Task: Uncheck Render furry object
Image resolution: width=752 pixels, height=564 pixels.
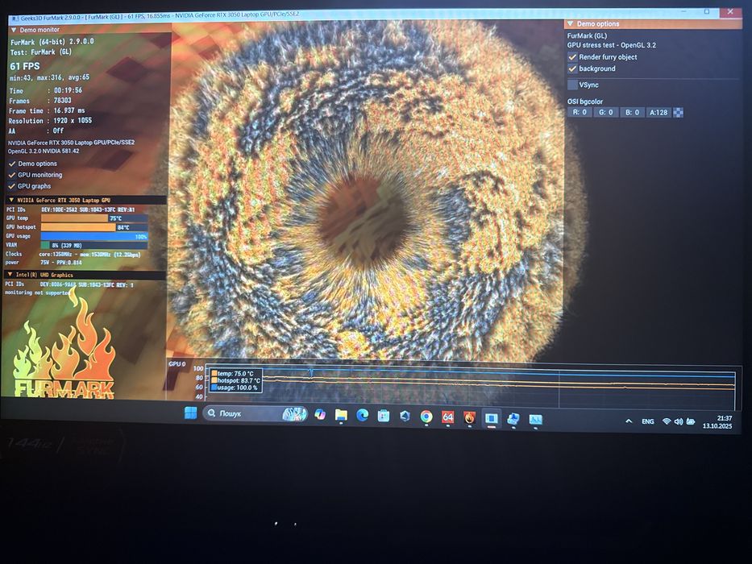Action: tap(572, 57)
